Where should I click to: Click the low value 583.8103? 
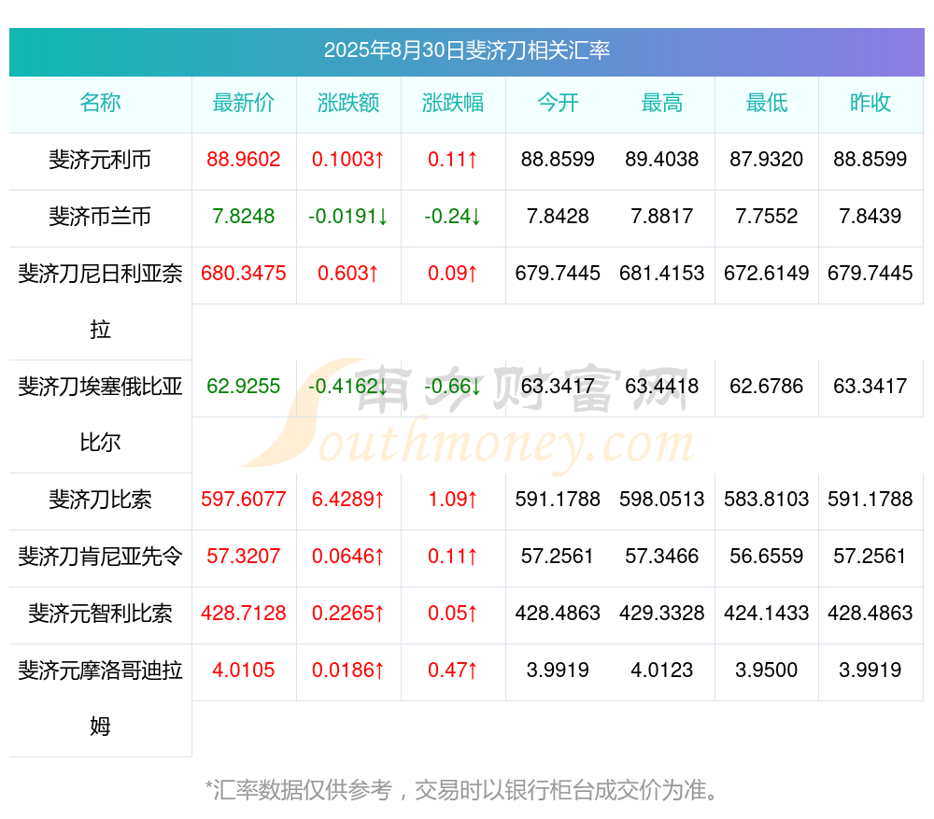click(x=767, y=499)
